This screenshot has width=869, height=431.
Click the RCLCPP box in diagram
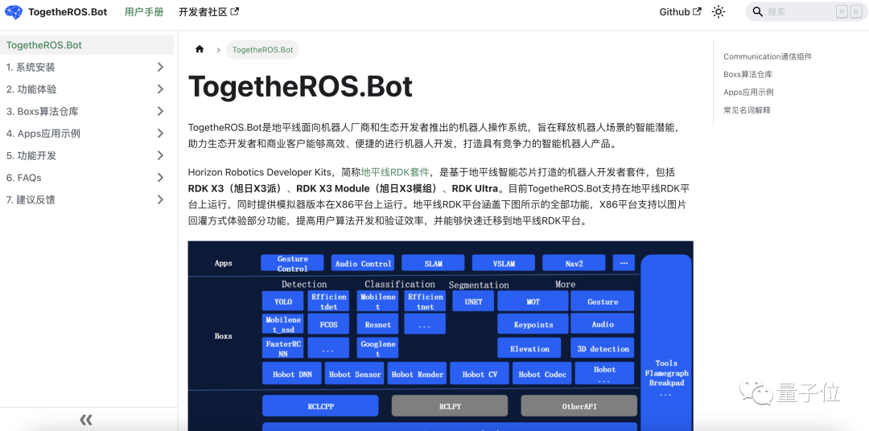click(320, 405)
